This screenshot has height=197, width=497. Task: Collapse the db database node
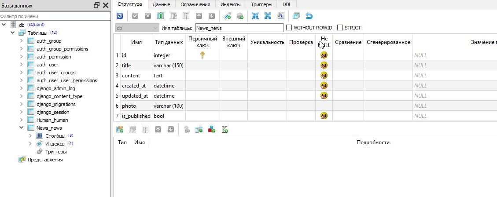point(4,24)
